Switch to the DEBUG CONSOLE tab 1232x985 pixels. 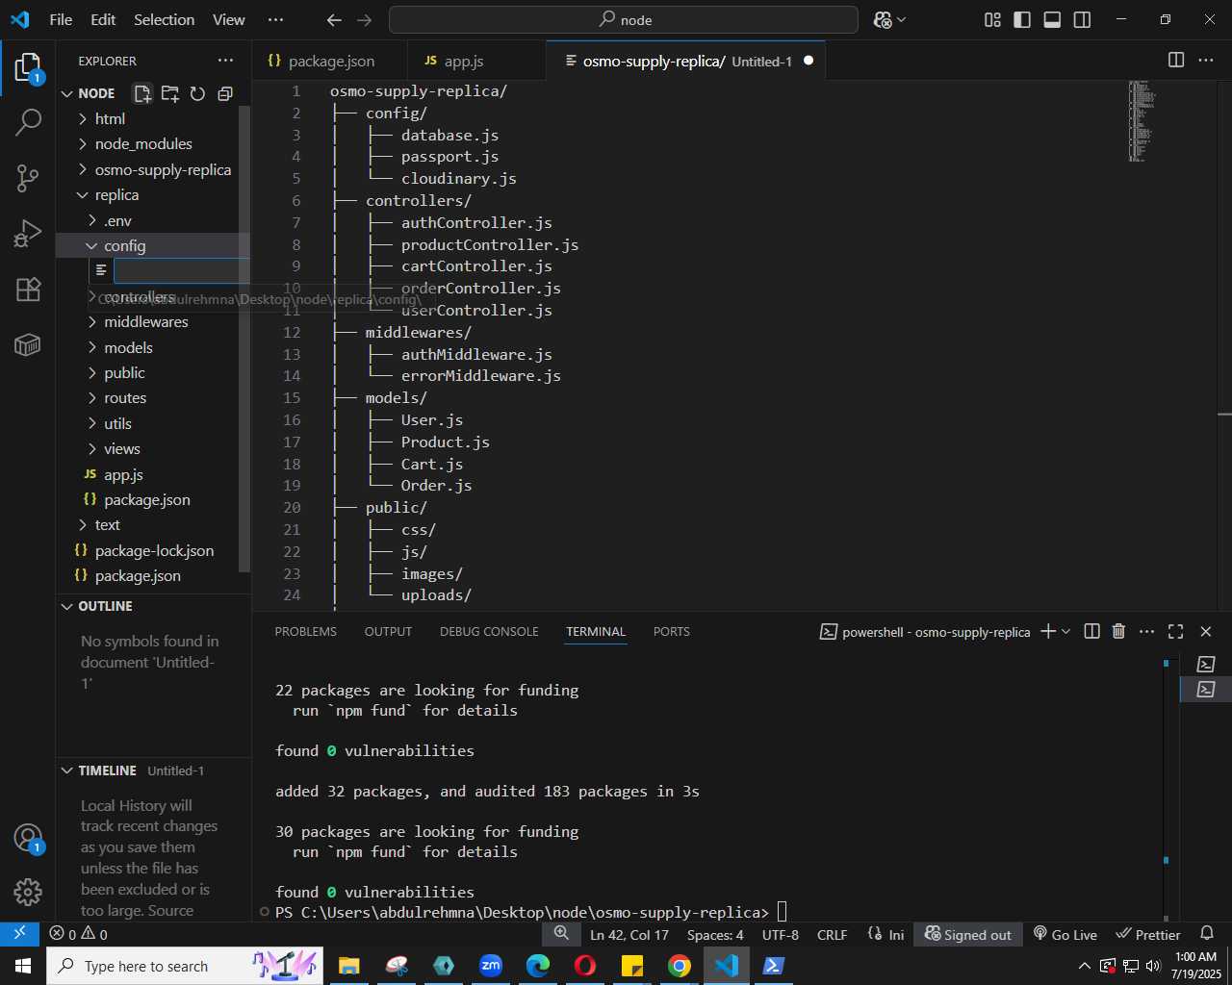(489, 632)
